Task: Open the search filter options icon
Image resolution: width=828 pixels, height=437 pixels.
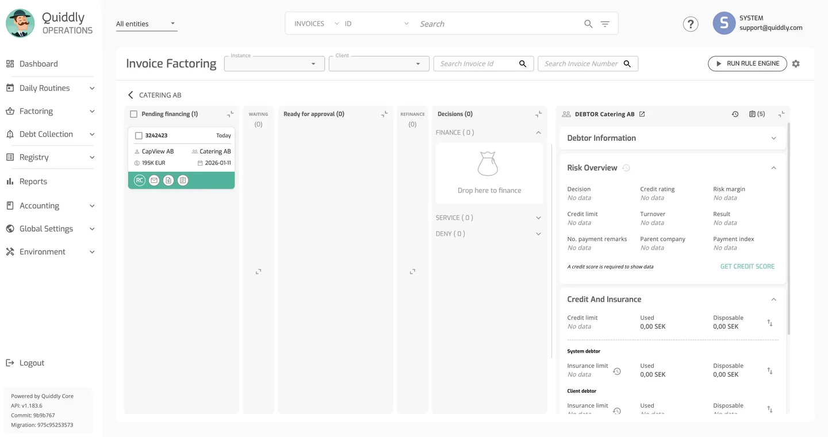Action: 605,24
